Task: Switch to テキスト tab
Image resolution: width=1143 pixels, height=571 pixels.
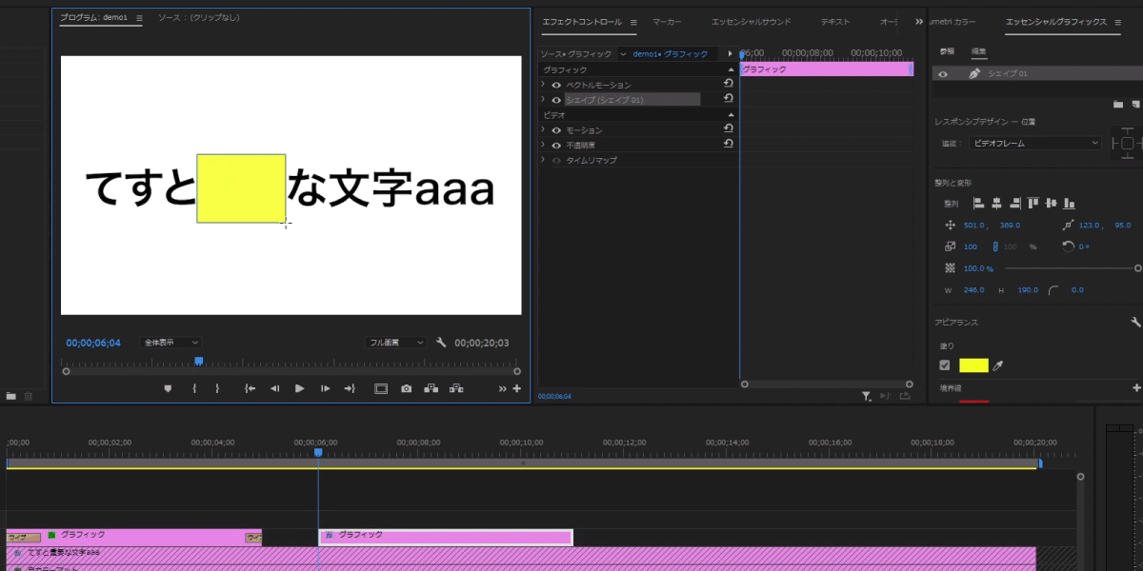Action: [835, 22]
